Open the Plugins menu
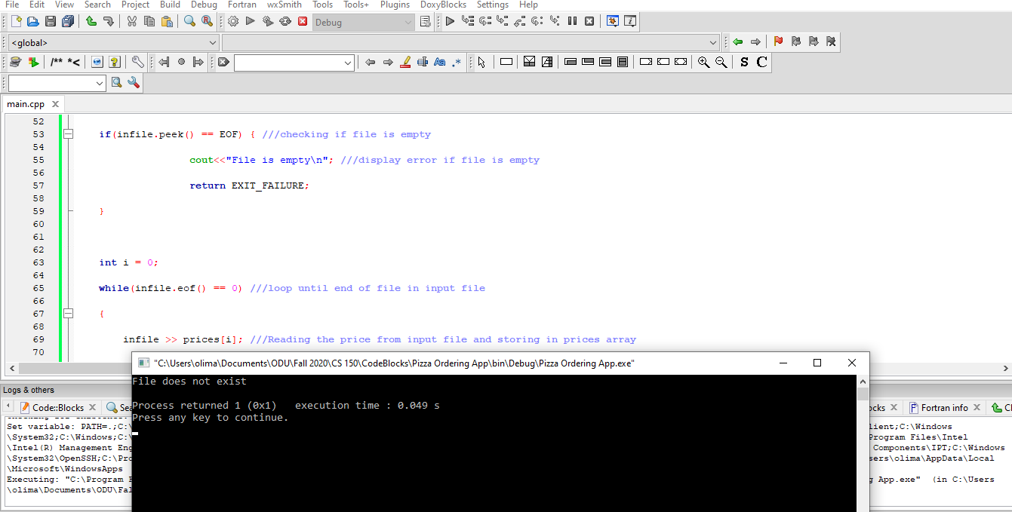1012x512 pixels. pyautogui.click(x=395, y=5)
